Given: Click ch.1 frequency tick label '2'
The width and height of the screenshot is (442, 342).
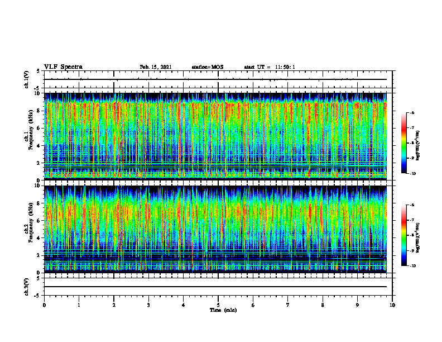Looking at the screenshot, I should point(39,163).
